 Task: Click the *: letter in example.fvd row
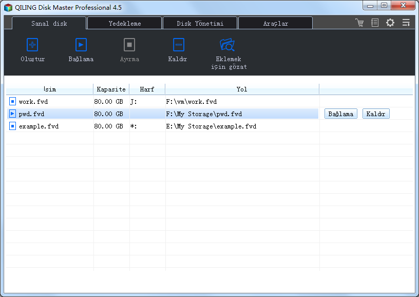[134, 126]
